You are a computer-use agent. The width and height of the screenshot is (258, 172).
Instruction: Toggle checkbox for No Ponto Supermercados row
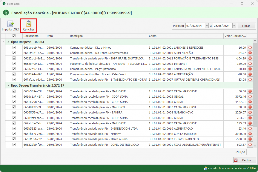click(x=14, y=53)
